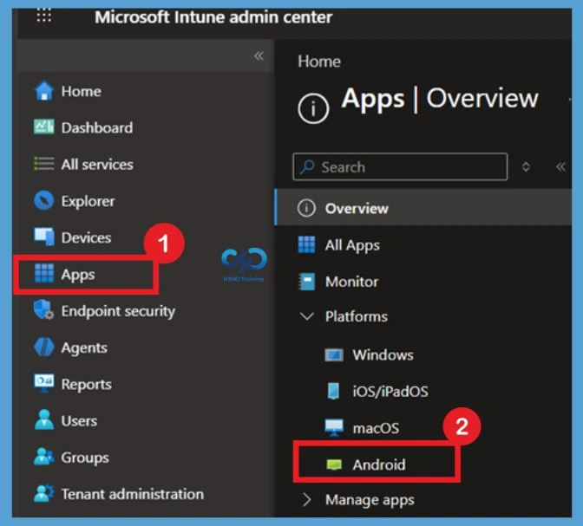Click the Groups people icon
The height and width of the screenshot is (526, 583).
[44, 457]
